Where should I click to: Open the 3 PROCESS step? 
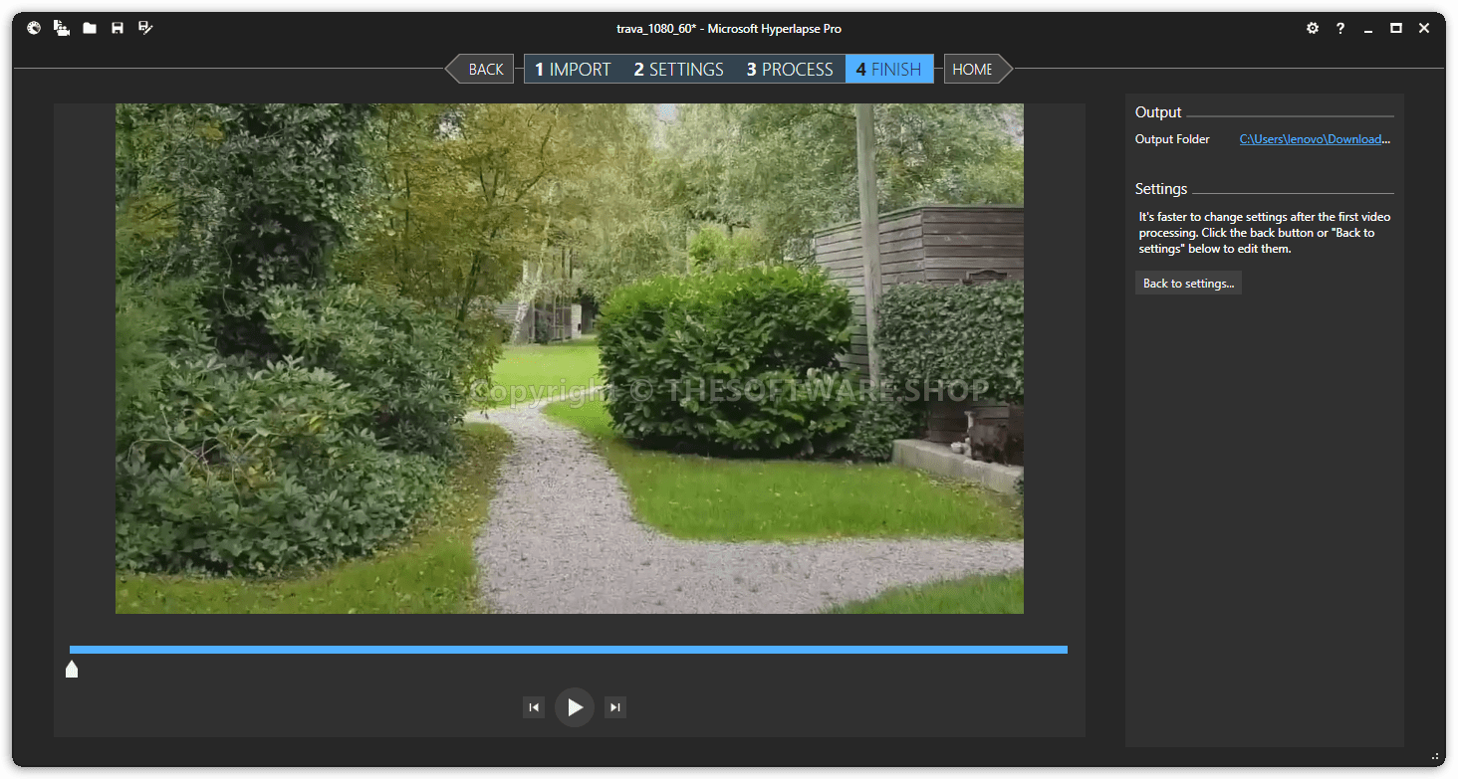[x=790, y=69]
